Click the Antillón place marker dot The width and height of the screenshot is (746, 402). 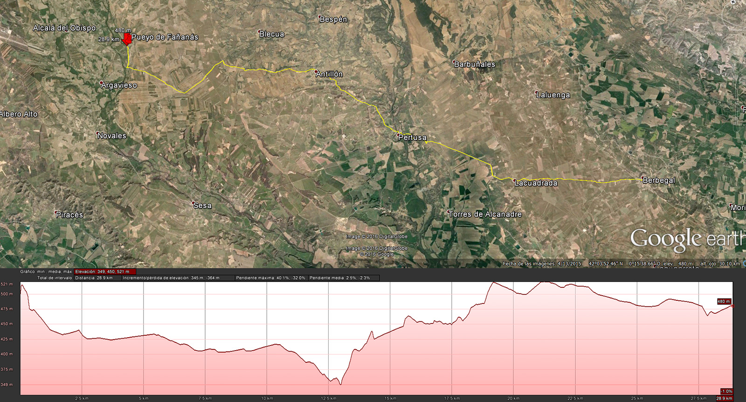(317, 71)
